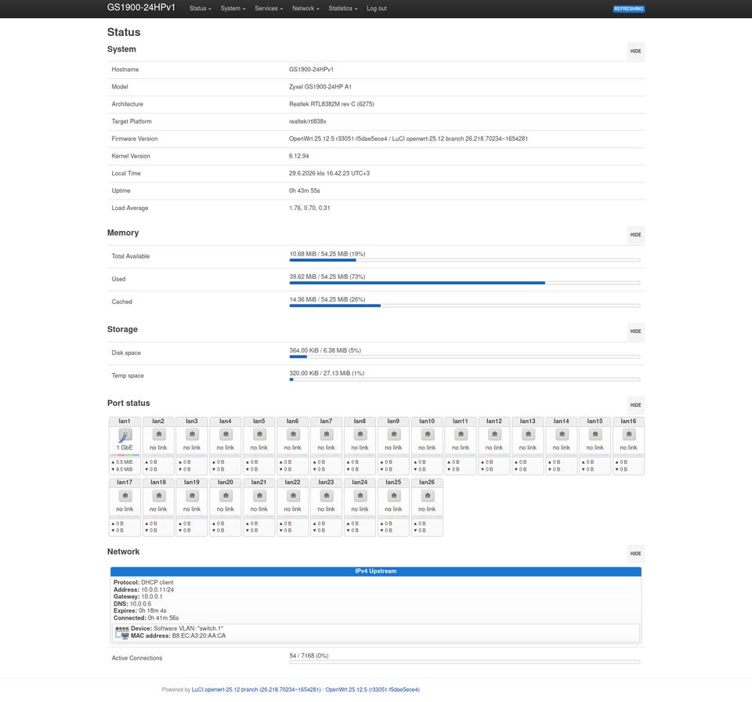This screenshot has height=702, width=752.
Task: Hide the Storage section
Action: [635, 331]
